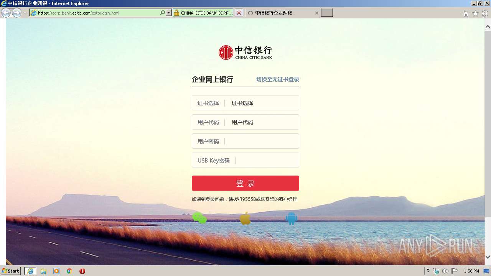Click the Apple iOS download icon
The image size is (491, 276).
point(245,218)
